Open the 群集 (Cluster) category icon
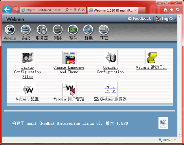Image resolution: width=184 pixels, height=145 pixels. point(88,30)
